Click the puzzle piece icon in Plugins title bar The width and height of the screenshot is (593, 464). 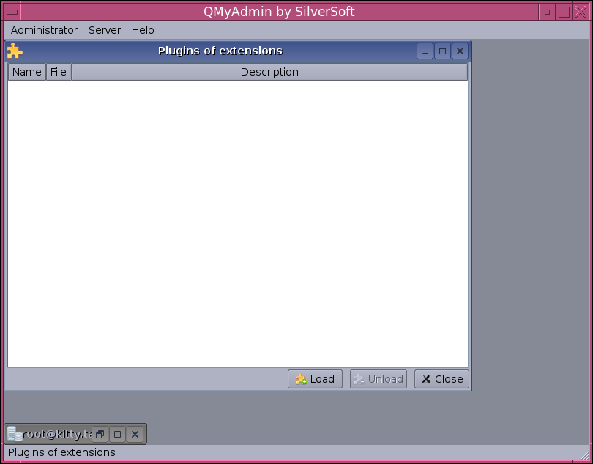15,51
